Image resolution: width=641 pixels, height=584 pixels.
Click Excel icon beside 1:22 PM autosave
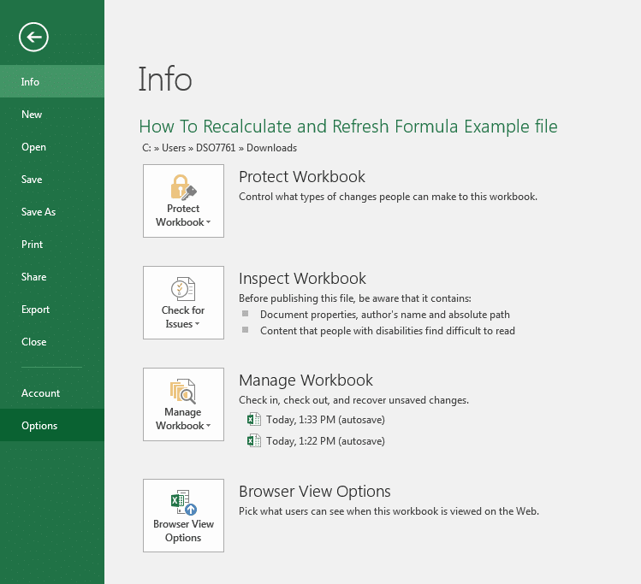pos(253,441)
